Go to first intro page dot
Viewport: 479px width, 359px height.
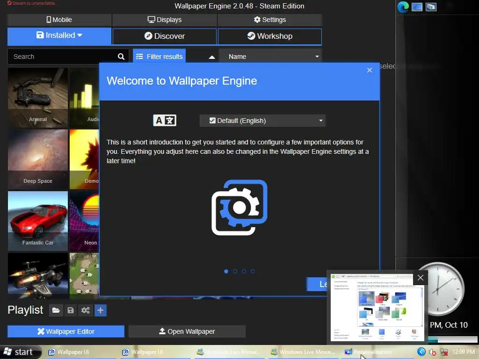pos(226,271)
